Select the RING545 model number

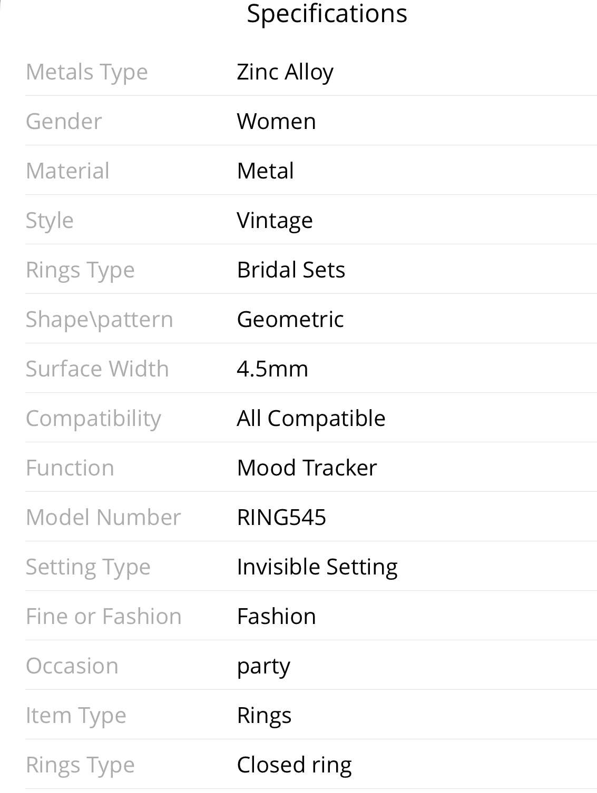[x=281, y=518]
